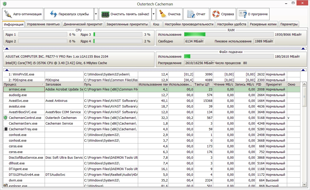The height and width of the screenshot is (190, 310).
Task: Select the dwm.exe process
Action: pyautogui.click(x=152, y=180)
